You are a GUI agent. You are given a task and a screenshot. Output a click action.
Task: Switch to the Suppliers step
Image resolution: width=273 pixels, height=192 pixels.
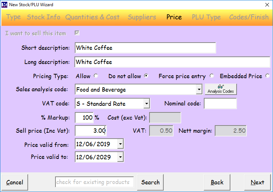(142, 17)
